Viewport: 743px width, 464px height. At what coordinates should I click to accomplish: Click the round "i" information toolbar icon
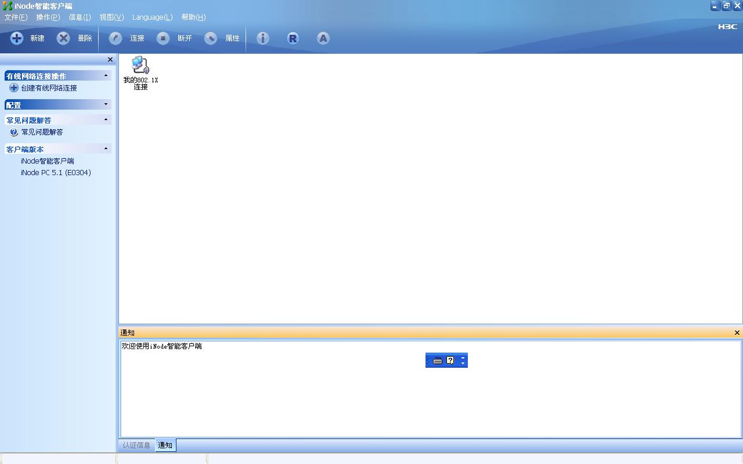click(263, 38)
